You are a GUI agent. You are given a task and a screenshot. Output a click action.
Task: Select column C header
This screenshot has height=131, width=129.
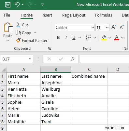pyautogui.click(x=89, y=70)
